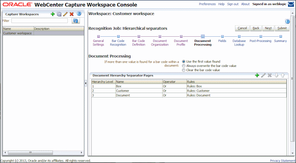Delete the workspace with the red X icon
296x163 pixels.
click(72, 14)
